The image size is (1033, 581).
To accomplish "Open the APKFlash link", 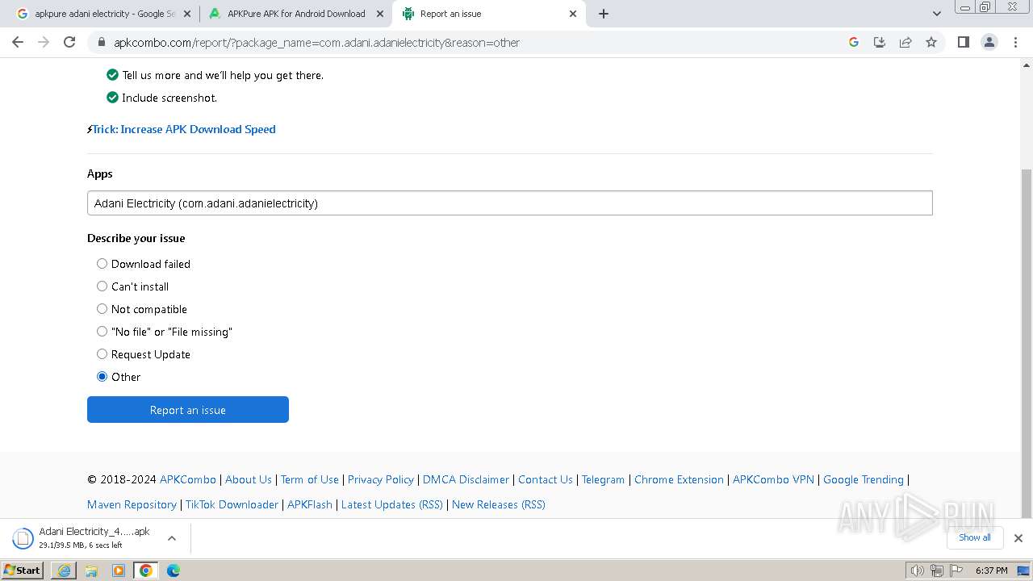I will [310, 504].
